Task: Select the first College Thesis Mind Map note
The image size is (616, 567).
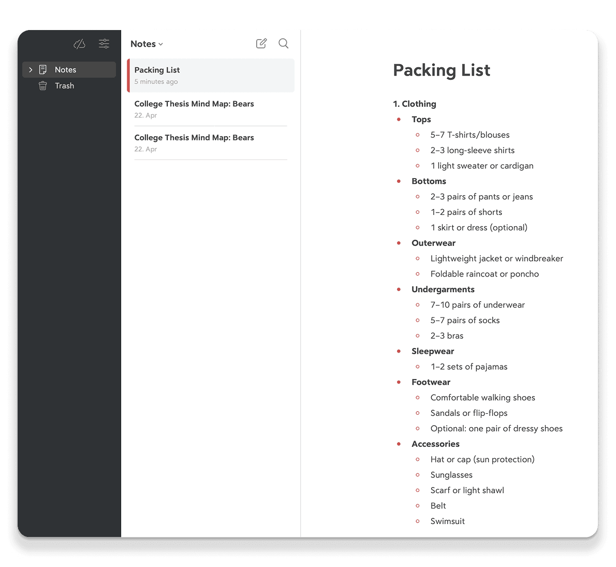Action: click(194, 104)
